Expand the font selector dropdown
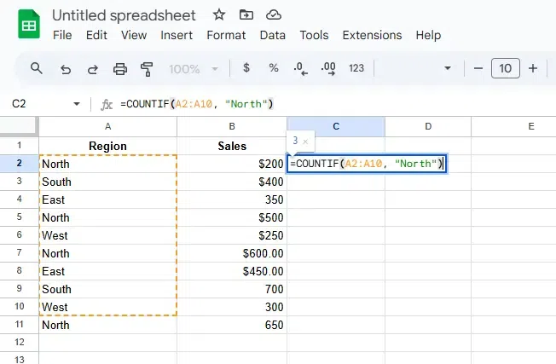The height and width of the screenshot is (364, 556). (448, 68)
